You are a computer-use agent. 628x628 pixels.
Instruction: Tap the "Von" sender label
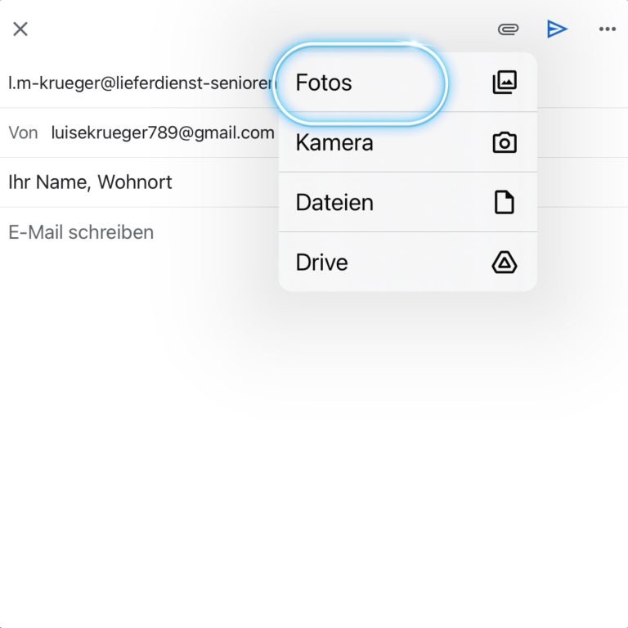point(23,132)
